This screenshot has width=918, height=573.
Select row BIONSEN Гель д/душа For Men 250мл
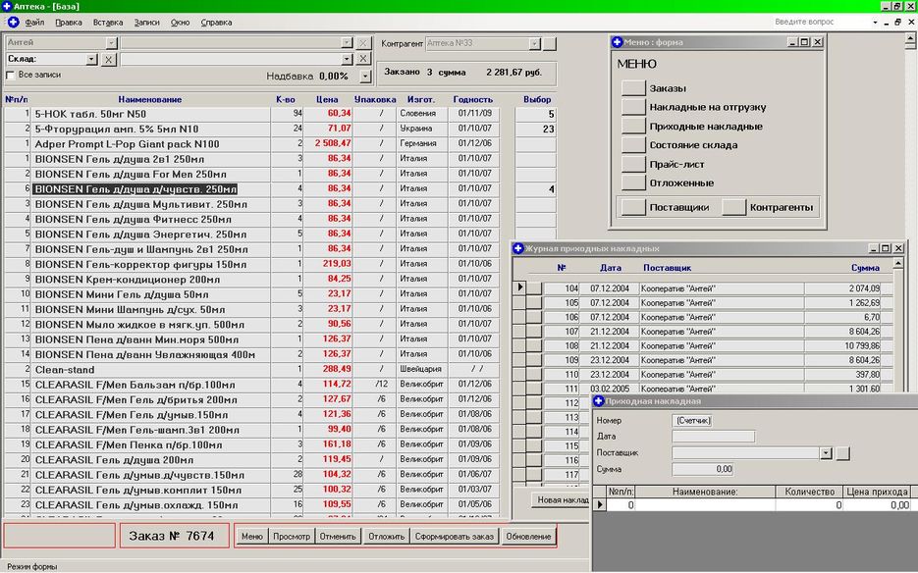tap(151, 175)
